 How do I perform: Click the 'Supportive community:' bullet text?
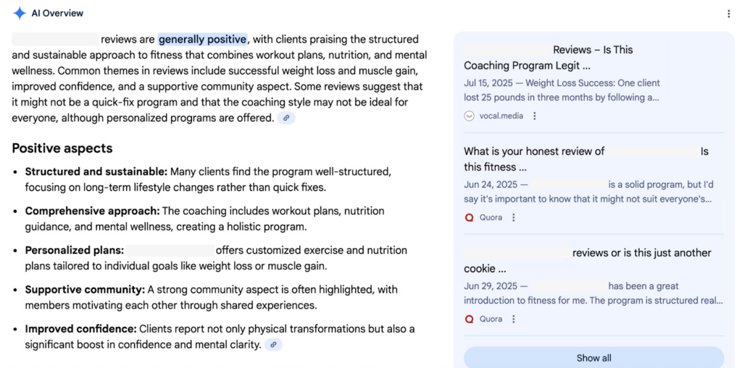click(85, 289)
